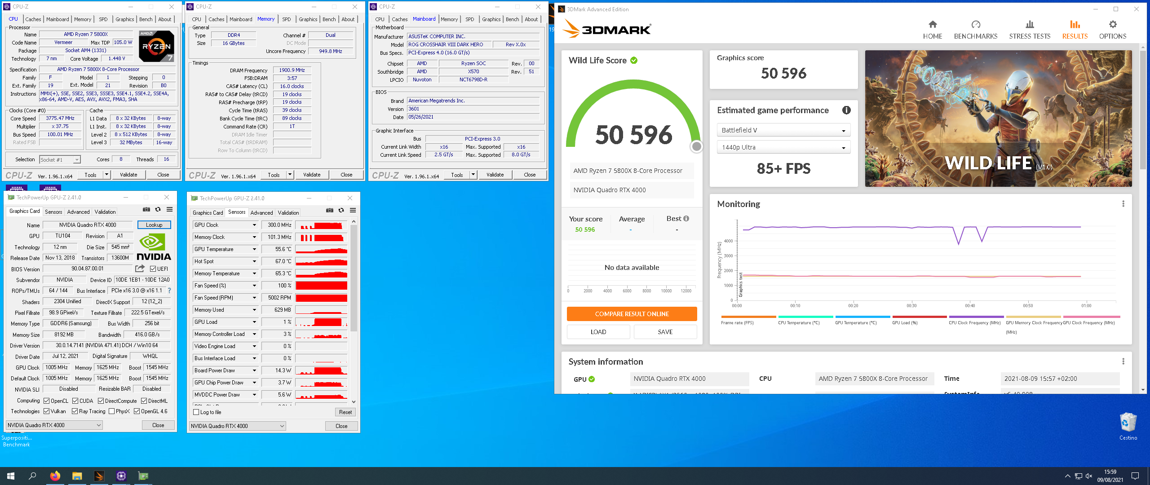Click 3DMark window vertical scrollbar

[1143, 110]
